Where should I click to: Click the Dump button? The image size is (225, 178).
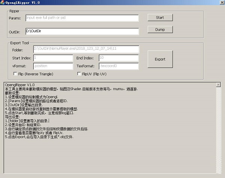(x=160, y=30)
